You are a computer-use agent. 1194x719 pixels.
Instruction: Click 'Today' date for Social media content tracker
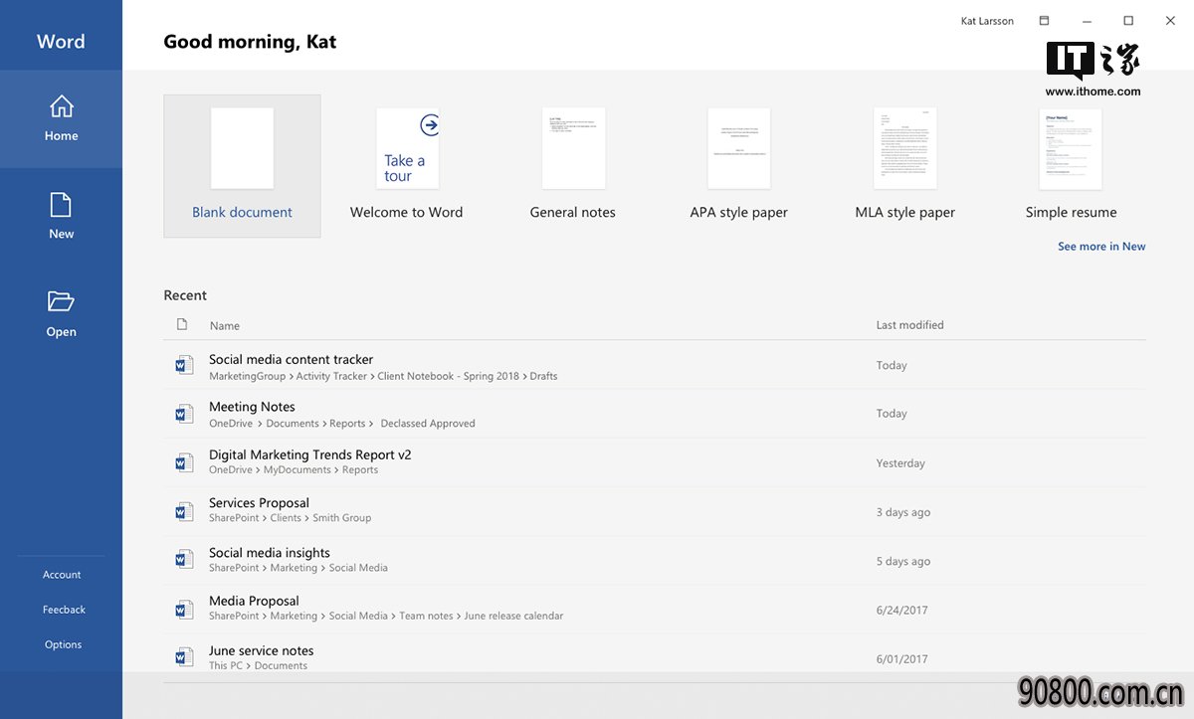pyautogui.click(x=892, y=365)
